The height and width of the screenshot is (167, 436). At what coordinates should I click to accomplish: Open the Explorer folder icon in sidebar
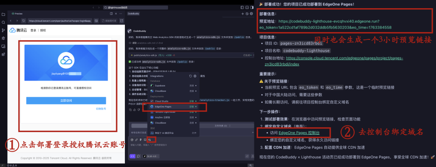3,14
